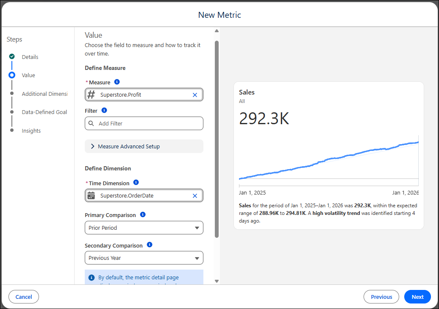Viewport: 439px width, 309px height.
Task: Click the scroll down arrow of form panel
Action: pos(217,281)
